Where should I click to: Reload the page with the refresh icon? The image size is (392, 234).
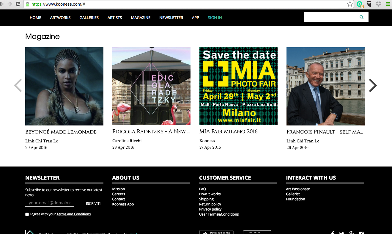point(18,4)
